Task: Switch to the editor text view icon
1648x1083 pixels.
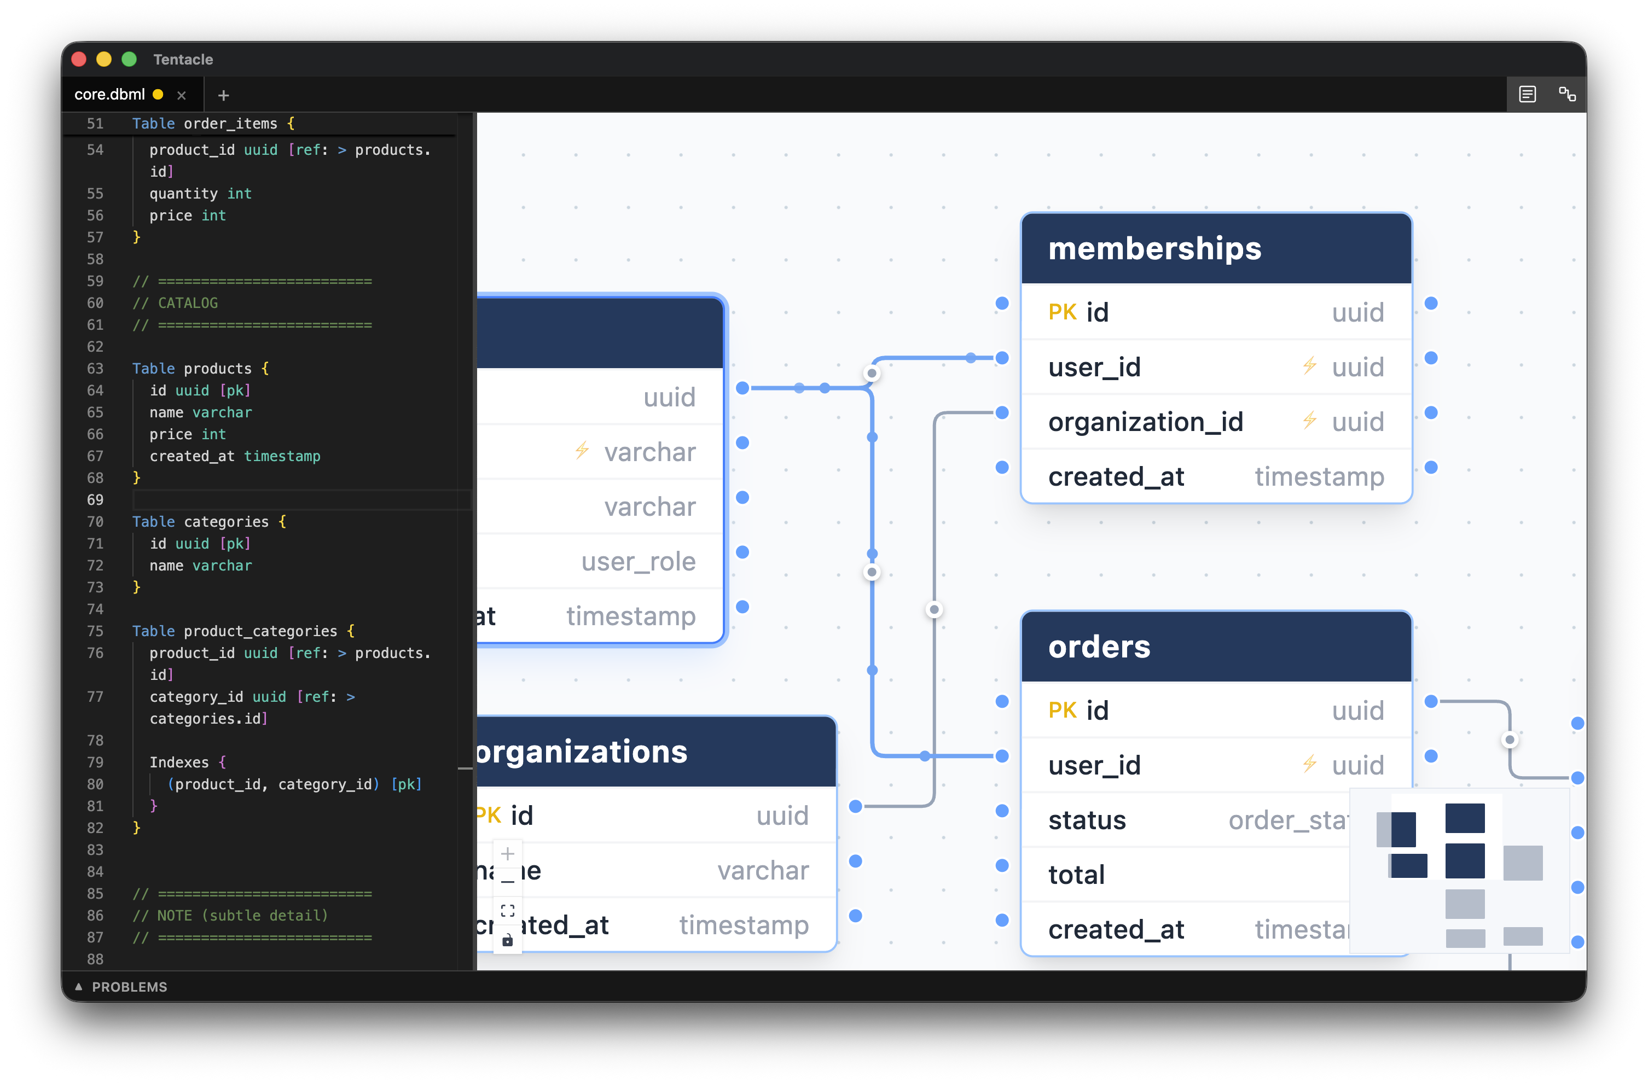Action: pos(1527,94)
